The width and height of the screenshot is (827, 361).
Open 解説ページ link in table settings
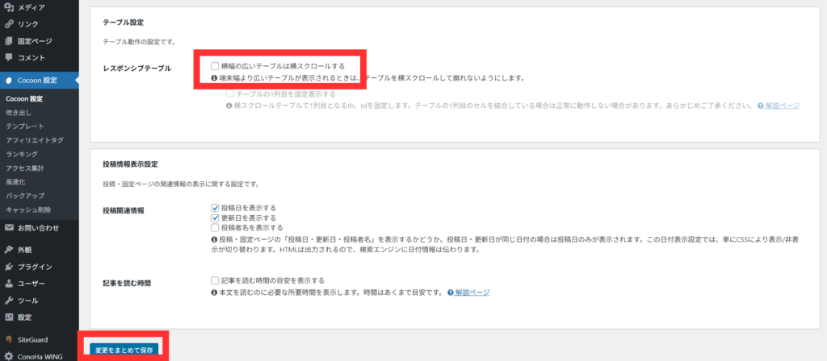782,106
